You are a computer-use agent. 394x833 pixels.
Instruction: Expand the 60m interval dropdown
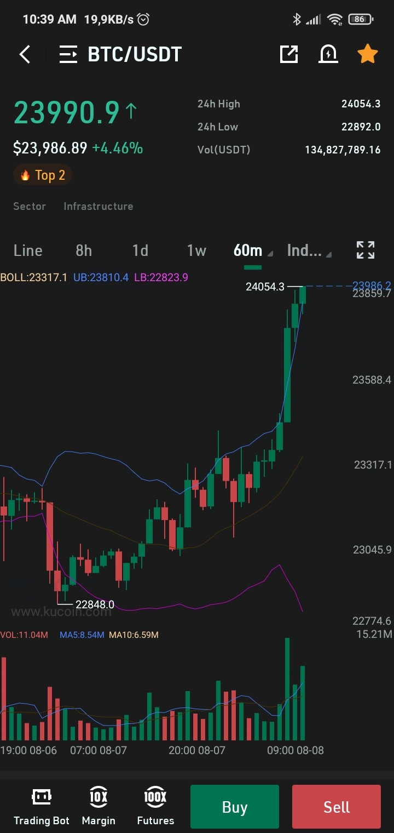point(253,250)
